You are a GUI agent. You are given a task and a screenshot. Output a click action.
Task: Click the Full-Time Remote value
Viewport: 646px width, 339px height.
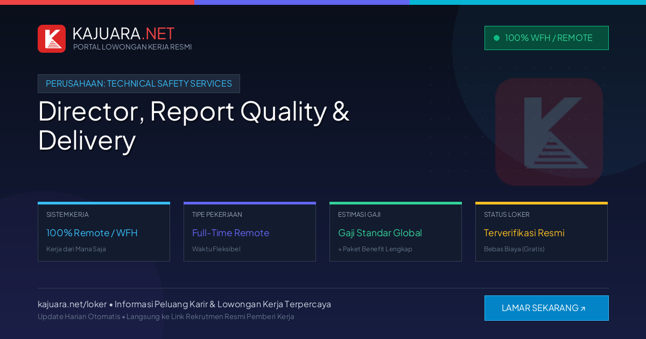tap(230, 233)
